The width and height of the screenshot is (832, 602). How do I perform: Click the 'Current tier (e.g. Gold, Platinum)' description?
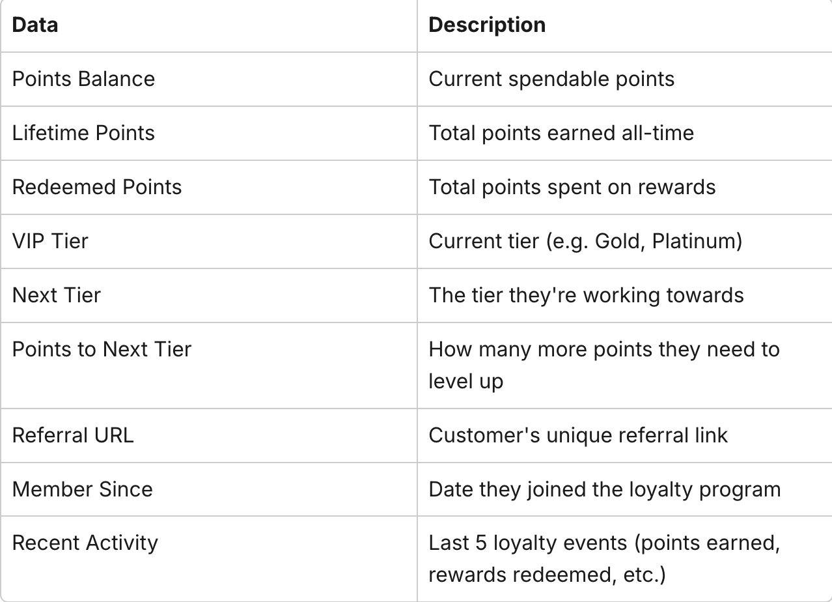[x=585, y=241]
